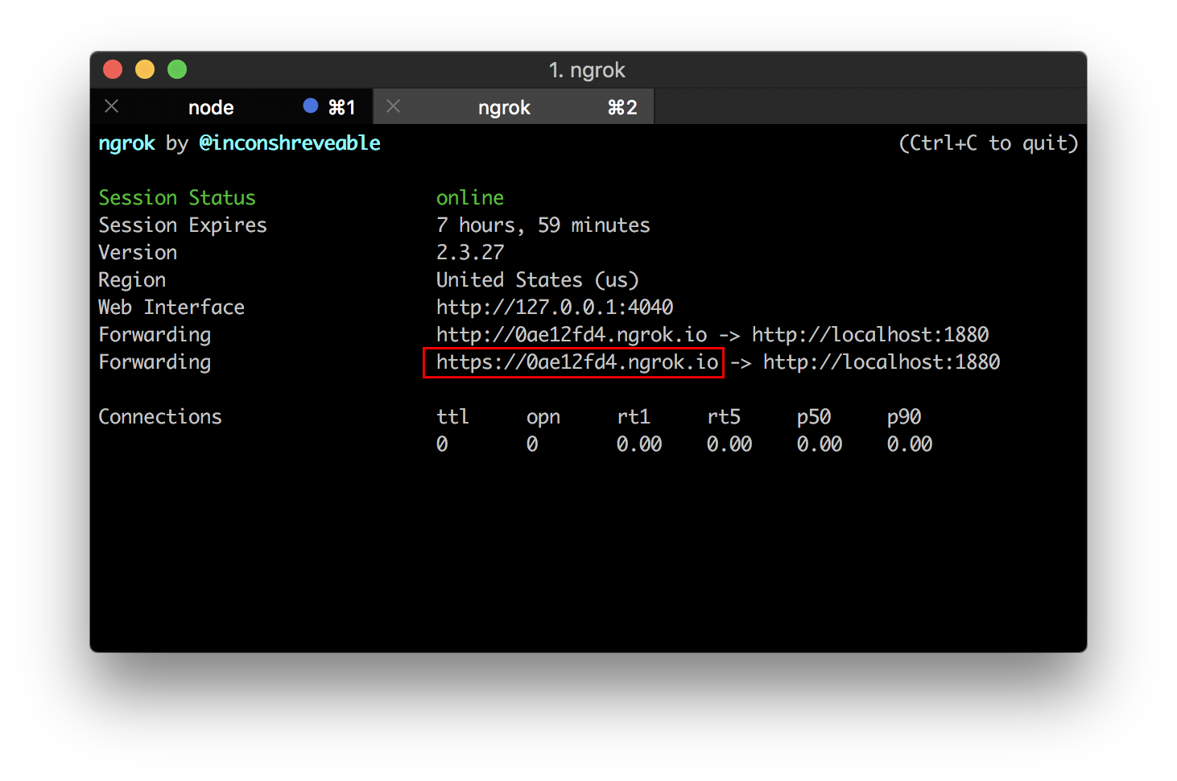This screenshot has width=1177, height=781.
Task: Close the ngrok tab with its X
Action: pos(393,106)
